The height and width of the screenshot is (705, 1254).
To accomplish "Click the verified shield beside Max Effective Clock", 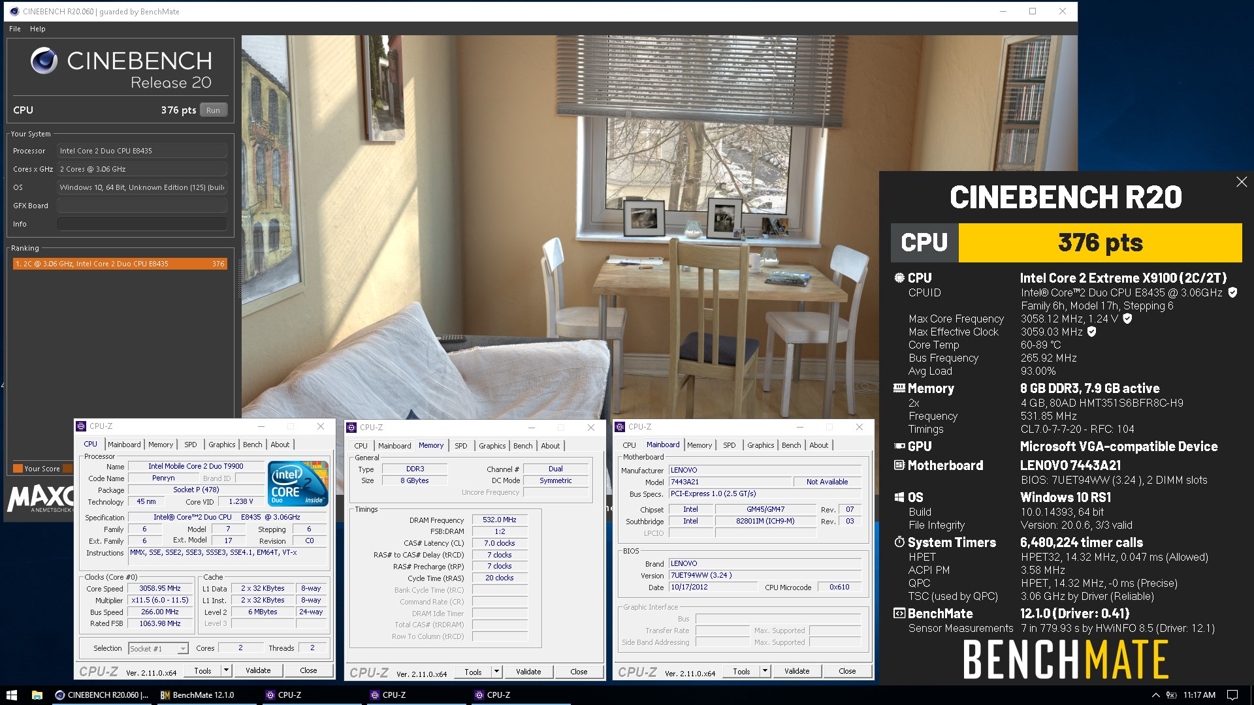I will coord(1091,332).
